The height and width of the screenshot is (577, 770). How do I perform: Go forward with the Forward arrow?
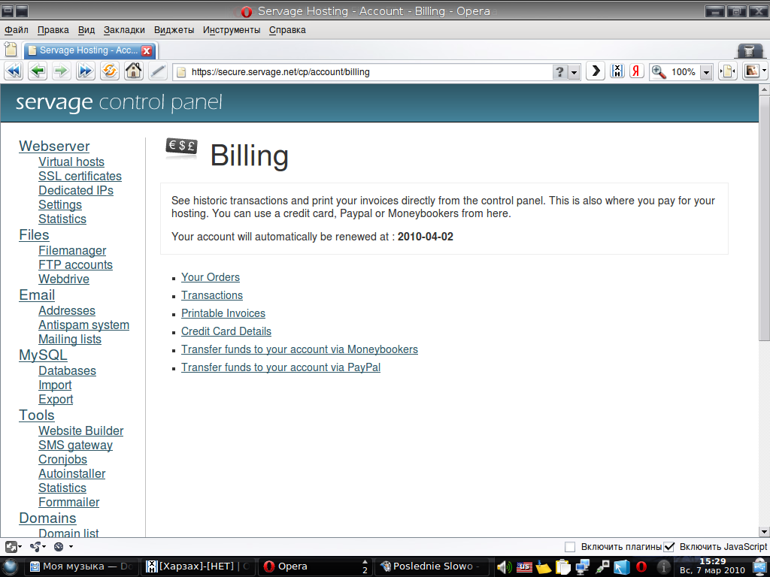[x=61, y=71]
